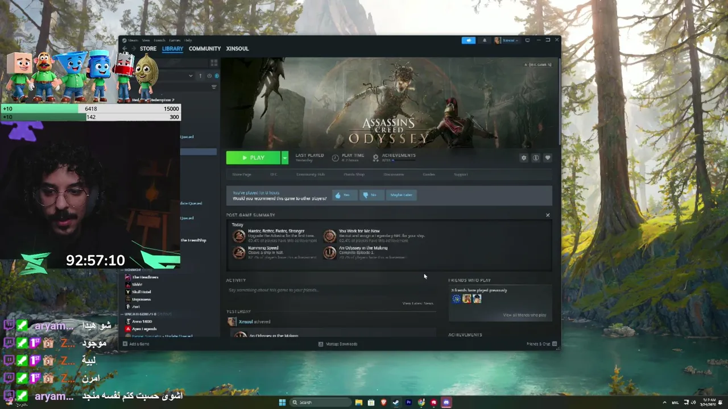Open the COMMUNITY tab
Image resolution: width=728 pixels, height=409 pixels.
pos(205,48)
